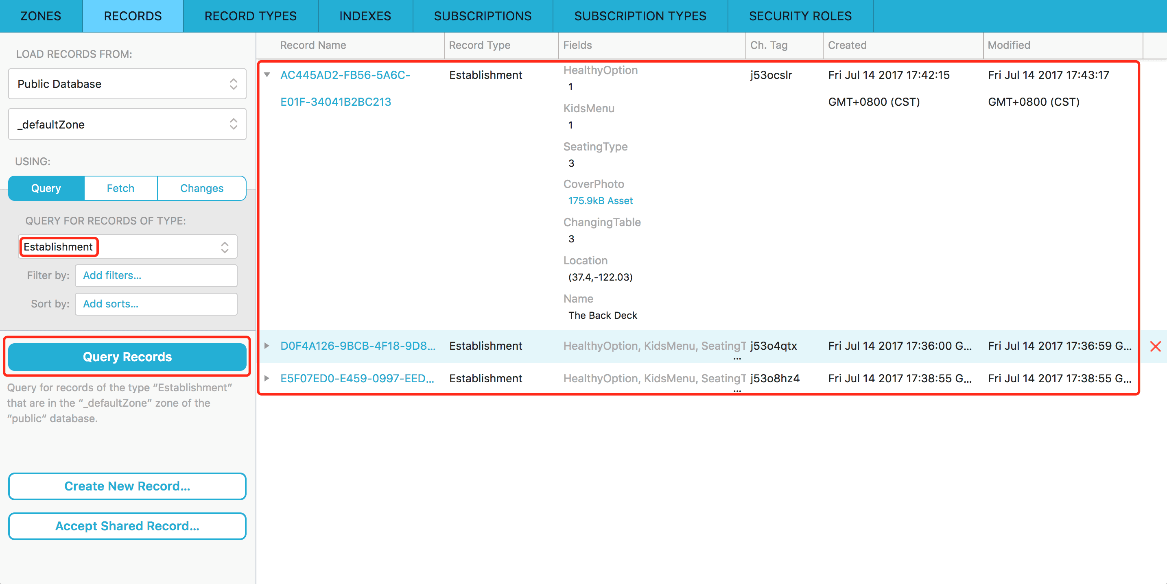
Task: Click Accept Shared Record button
Action: 127,526
